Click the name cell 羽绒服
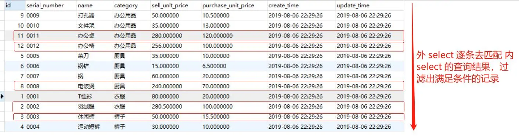 pyautogui.click(x=86, y=106)
